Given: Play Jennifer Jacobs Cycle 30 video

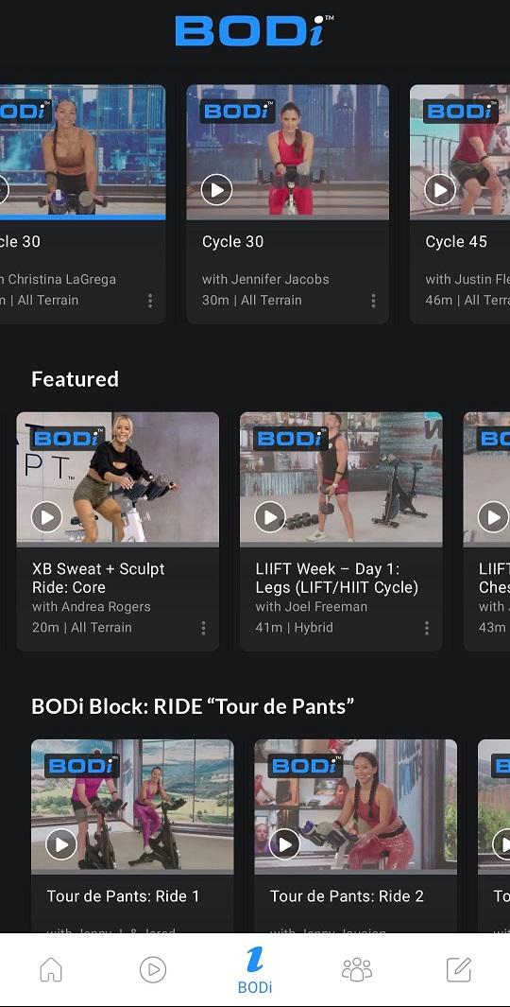Looking at the screenshot, I should 217,189.
